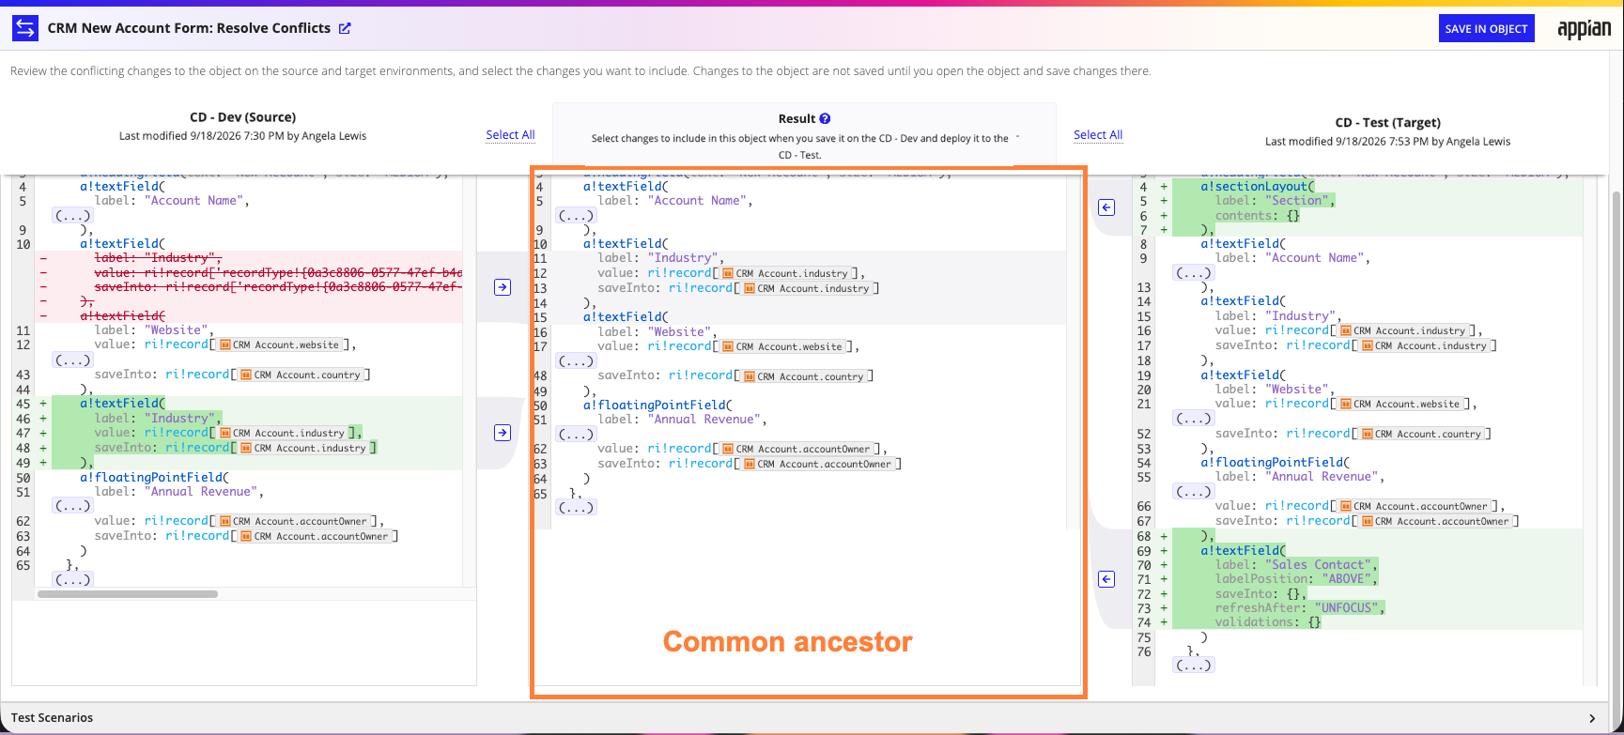Click the CRM Account.country chip in source pane
Viewport: 1624px width, 735px height.
click(300, 375)
